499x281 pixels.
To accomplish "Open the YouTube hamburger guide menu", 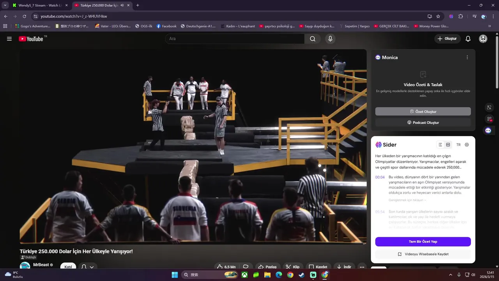I will [9, 39].
